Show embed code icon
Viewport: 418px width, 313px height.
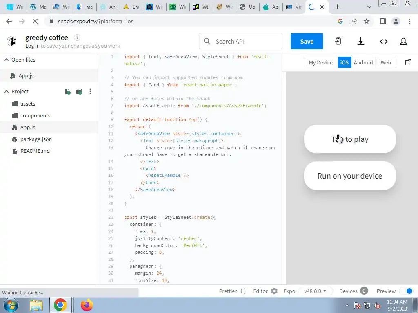coord(384,41)
